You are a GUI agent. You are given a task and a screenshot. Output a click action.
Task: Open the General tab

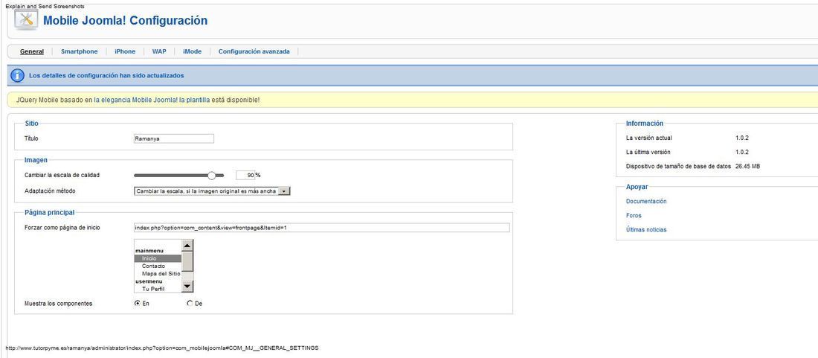tap(32, 51)
